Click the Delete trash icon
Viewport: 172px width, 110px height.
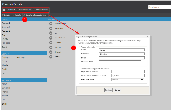pyautogui.click(x=3, y=15)
